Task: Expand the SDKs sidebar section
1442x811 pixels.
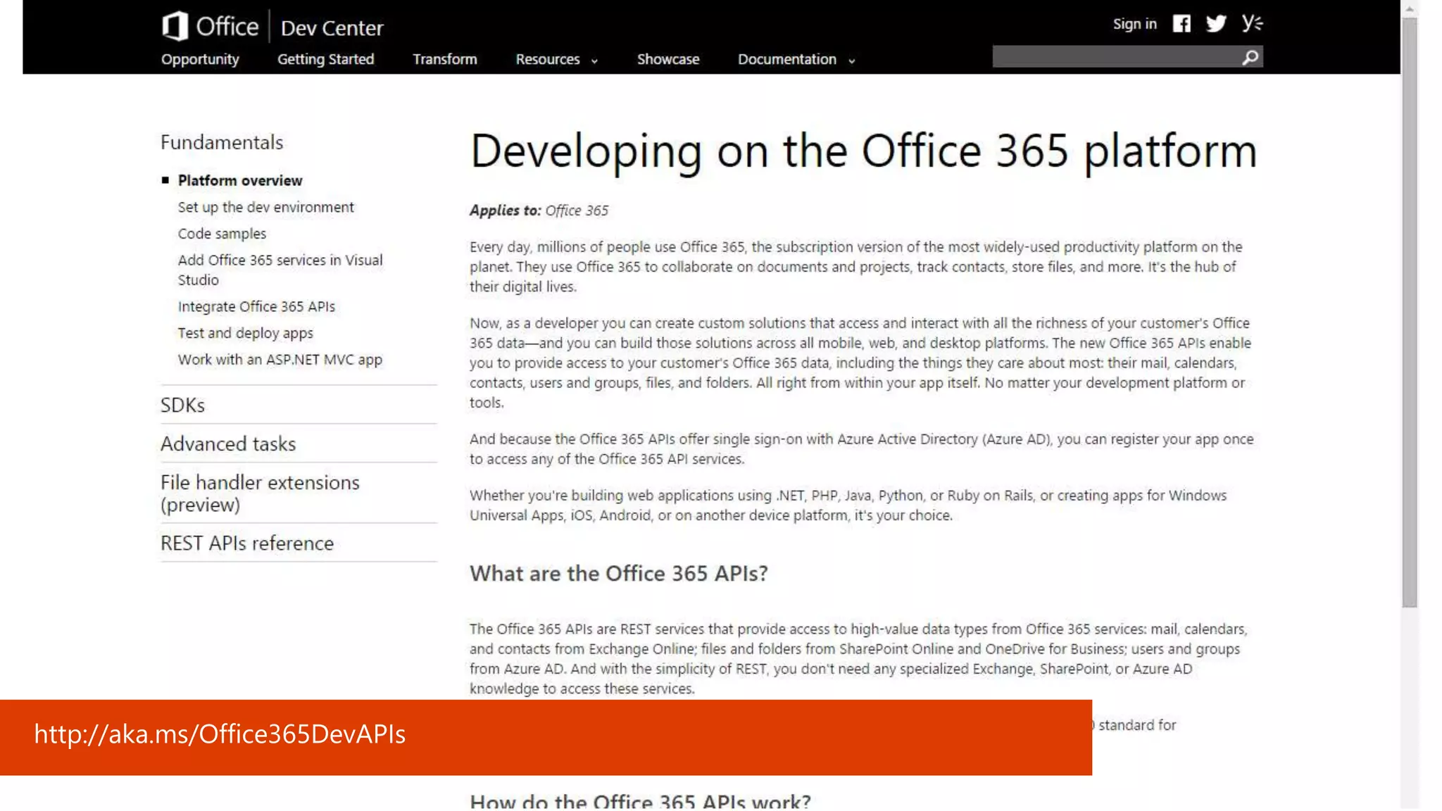Action: [x=182, y=405]
